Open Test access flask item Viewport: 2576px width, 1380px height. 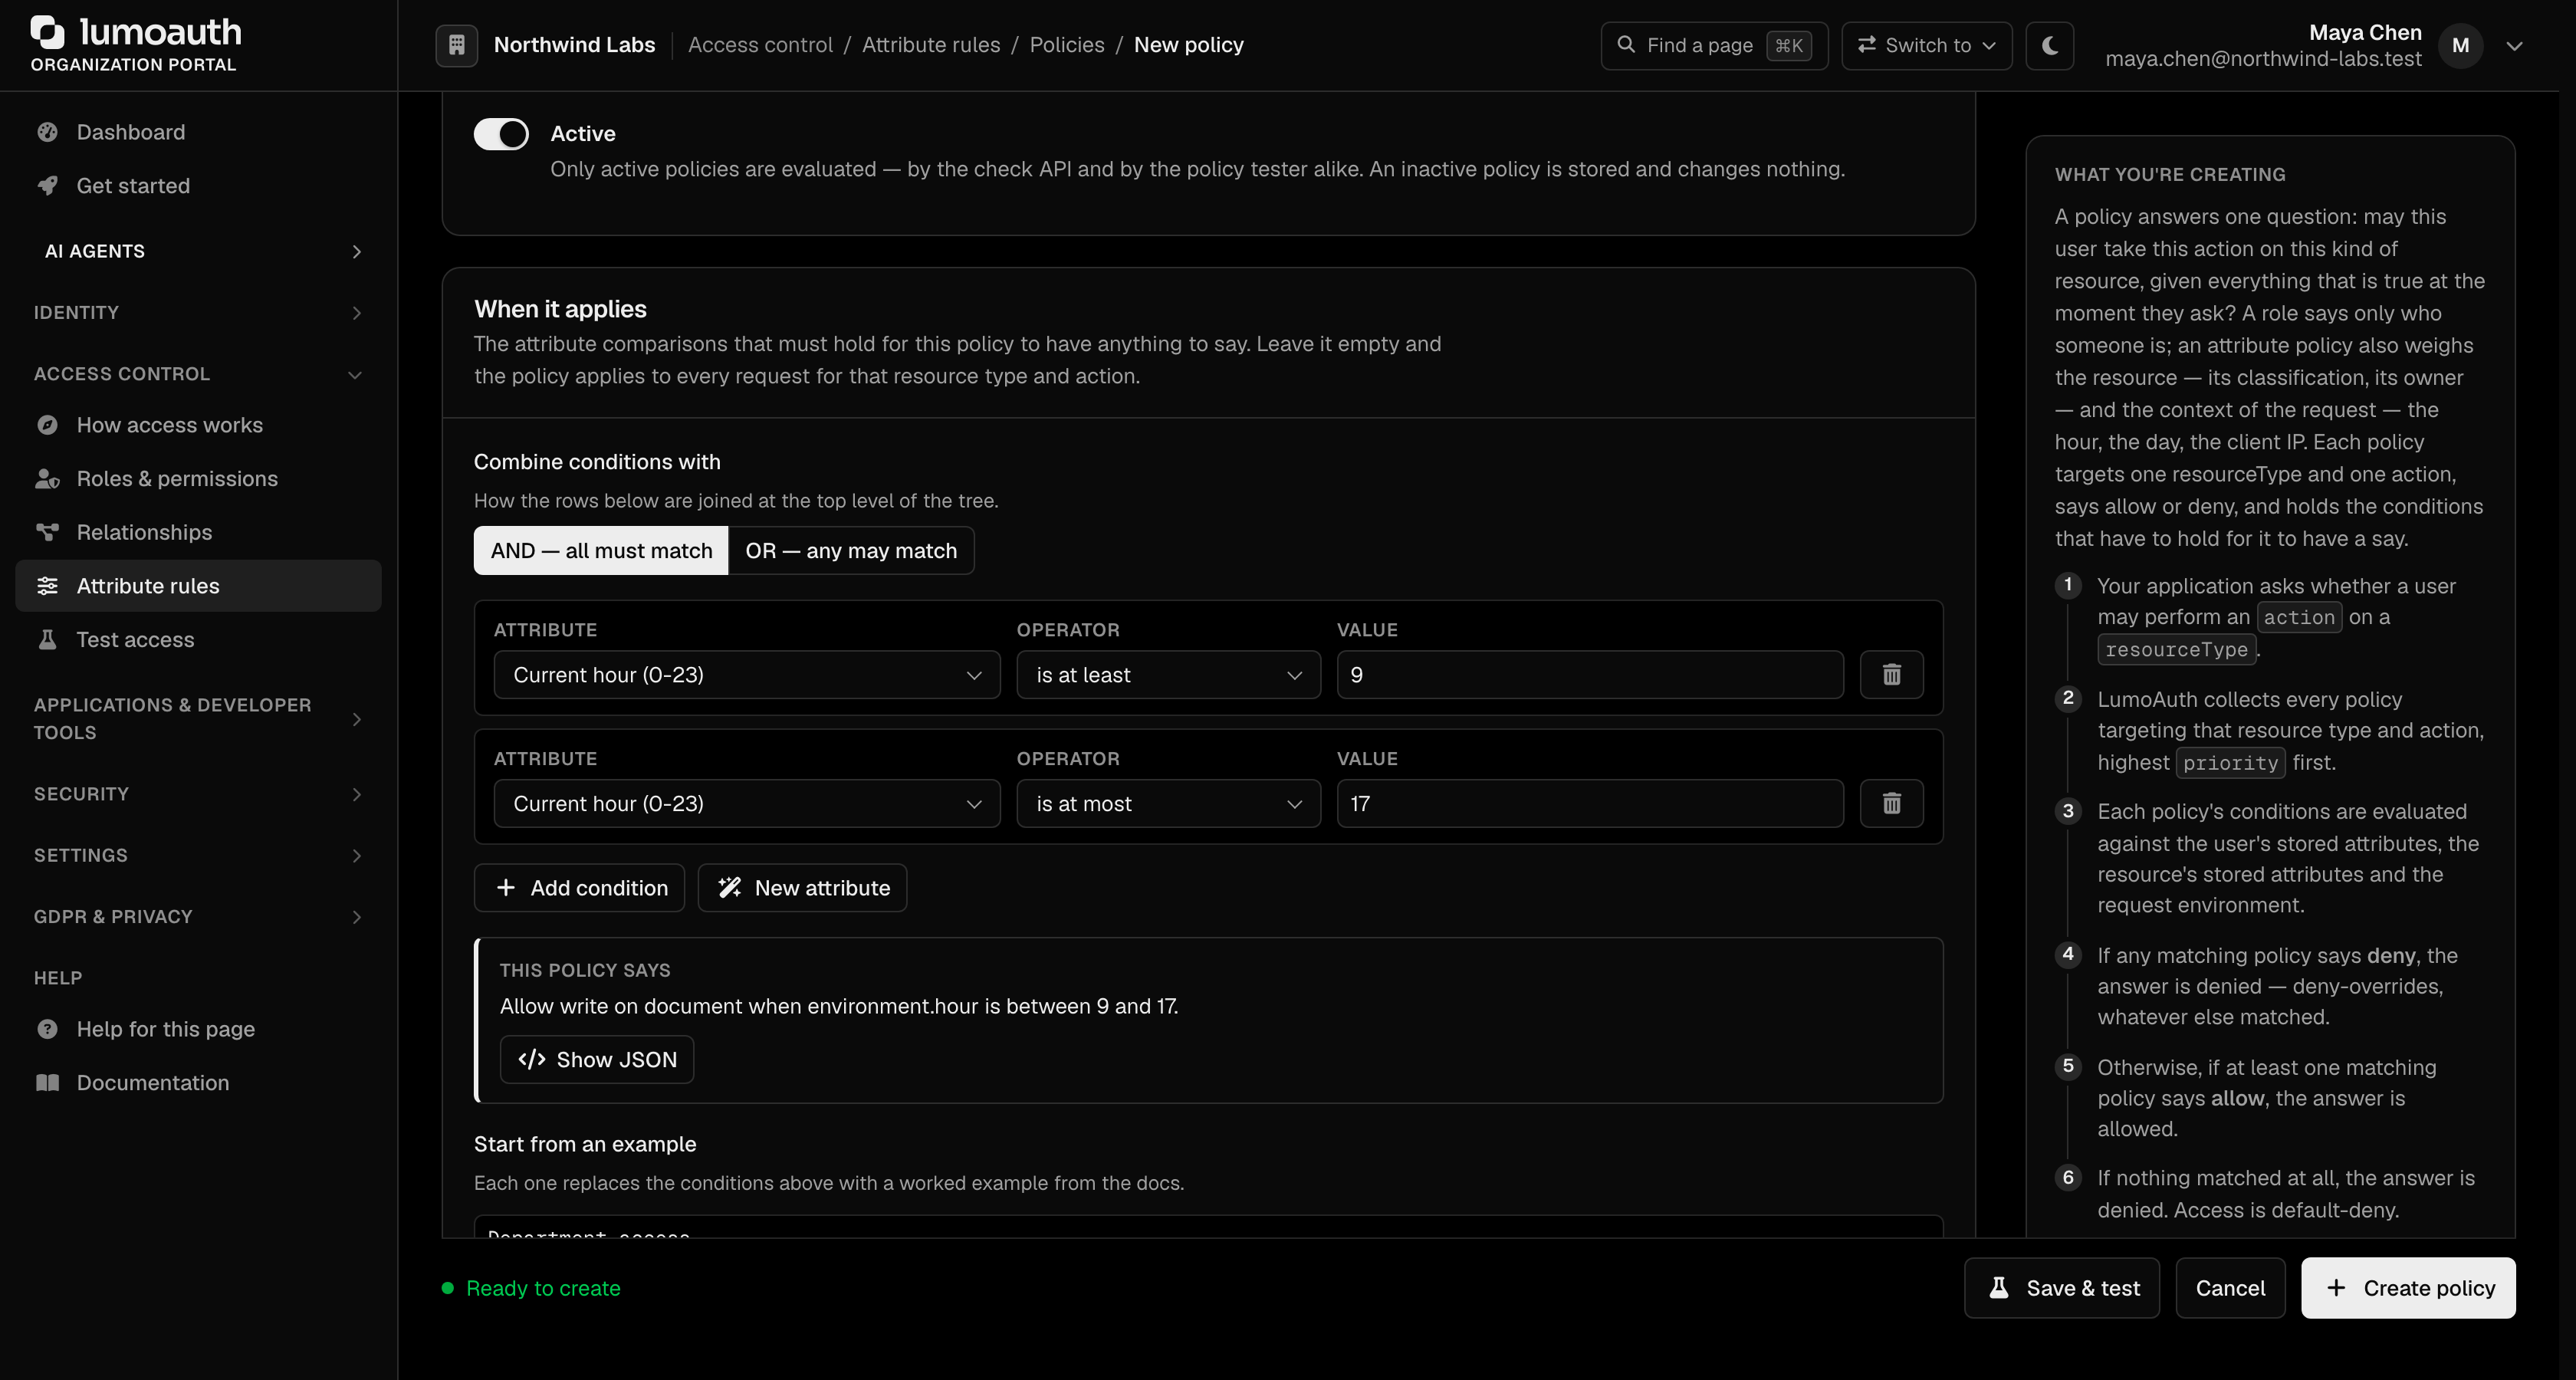coord(198,640)
